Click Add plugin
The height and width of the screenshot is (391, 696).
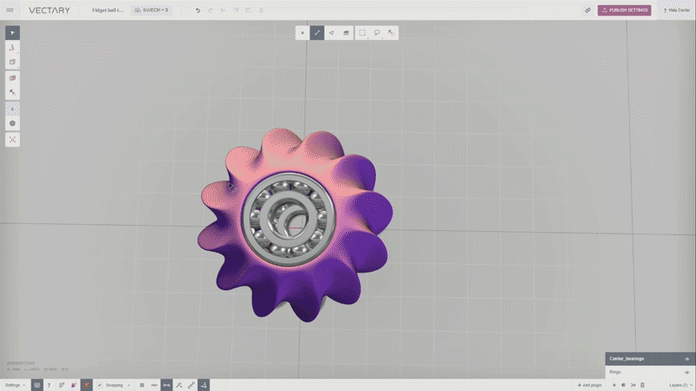[x=589, y=385]
